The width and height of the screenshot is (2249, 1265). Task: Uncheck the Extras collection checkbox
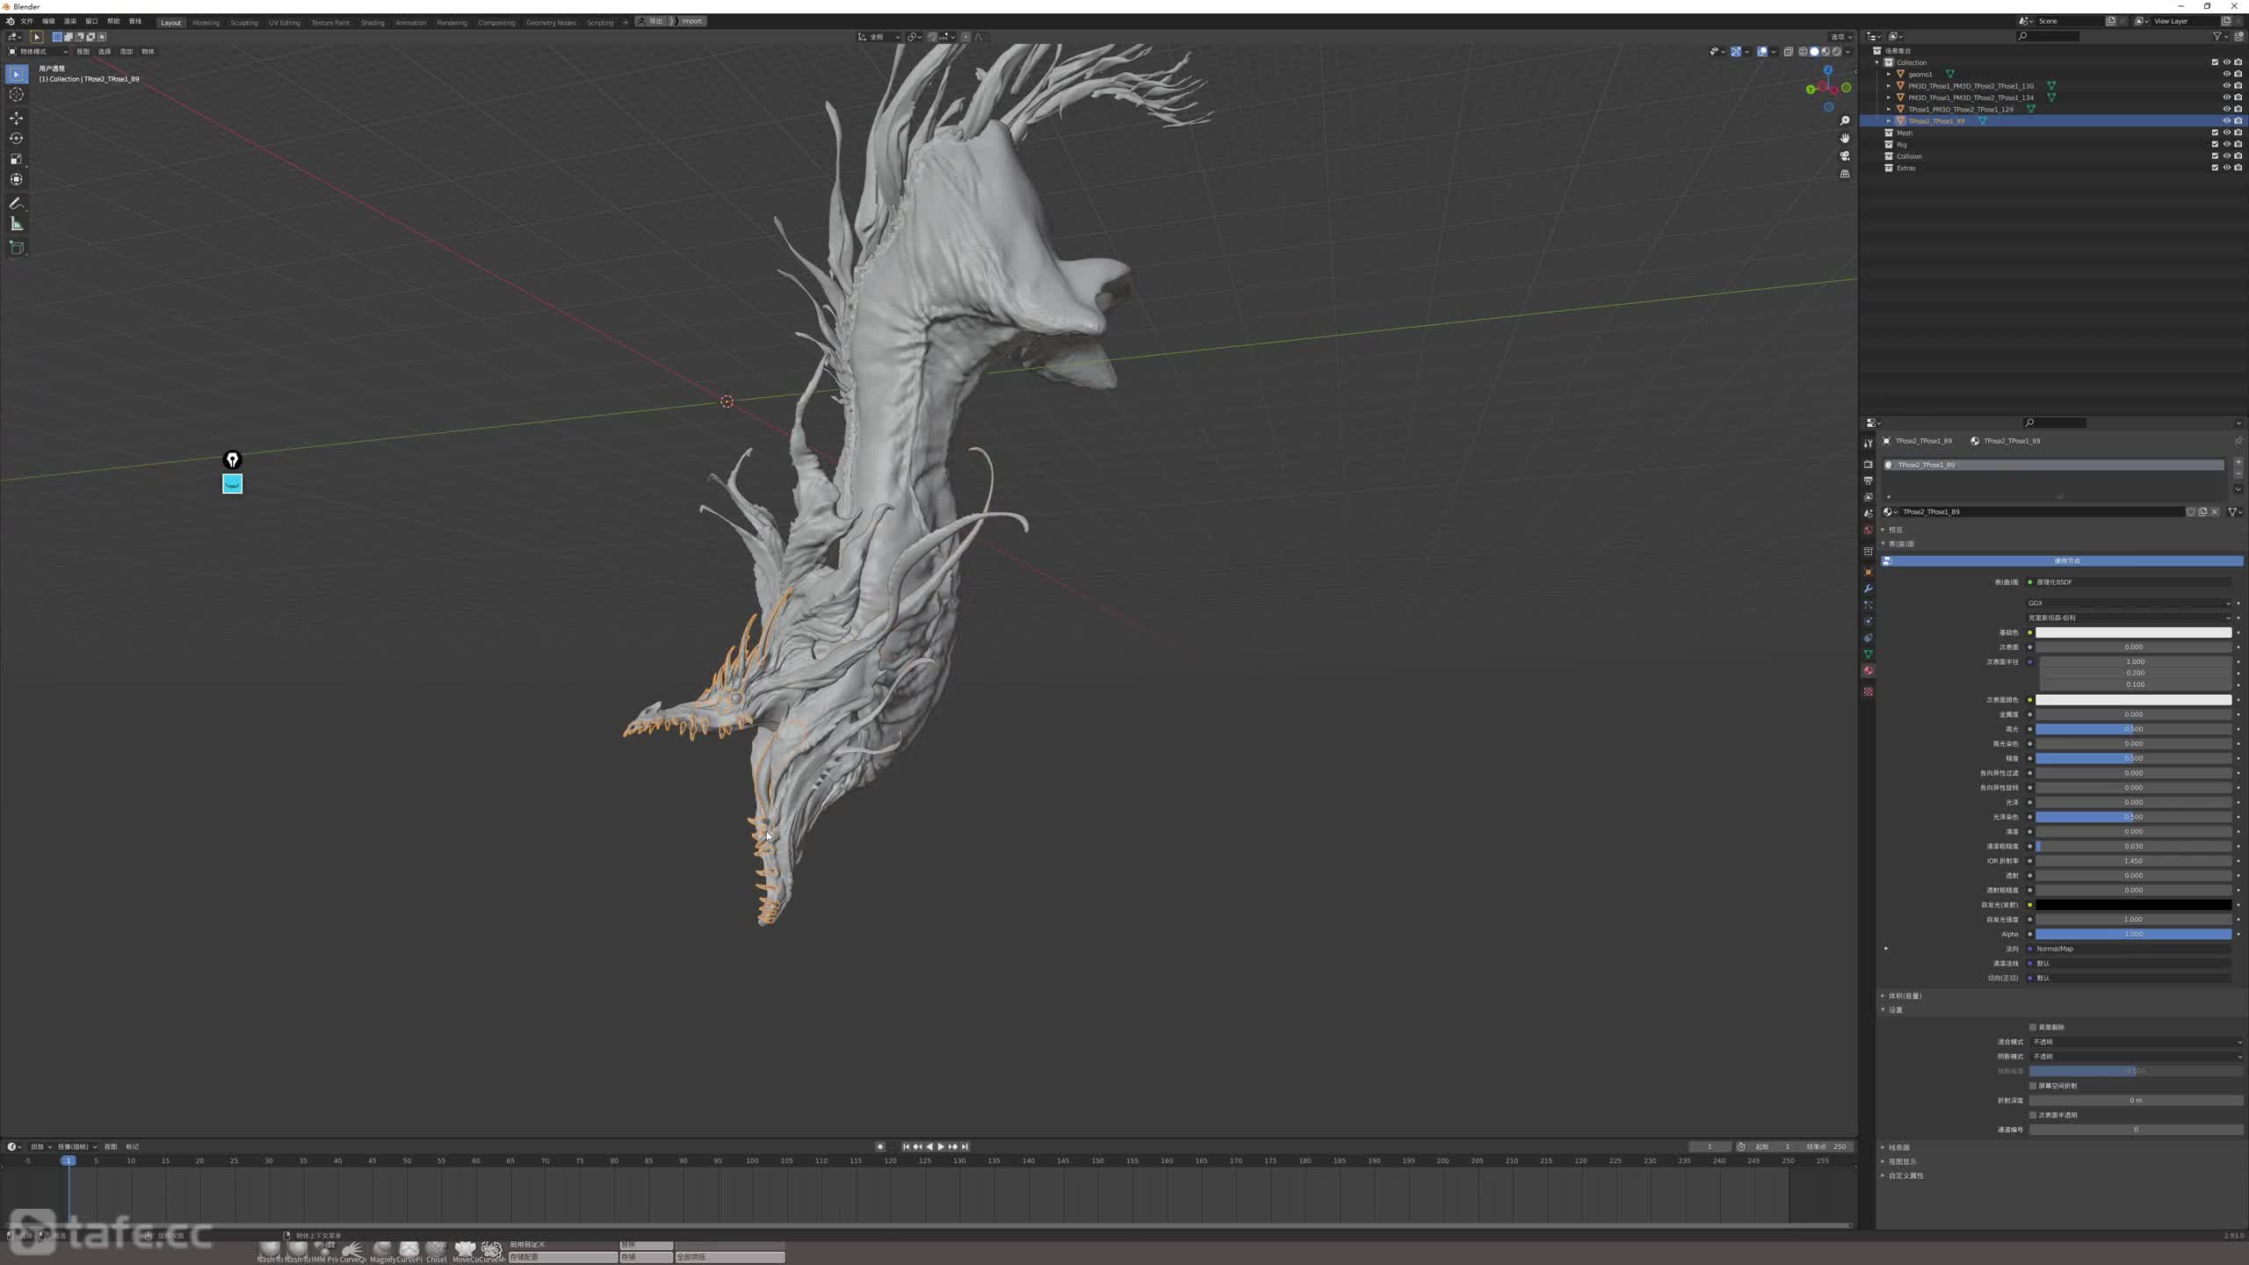(x=2215, y=168)
